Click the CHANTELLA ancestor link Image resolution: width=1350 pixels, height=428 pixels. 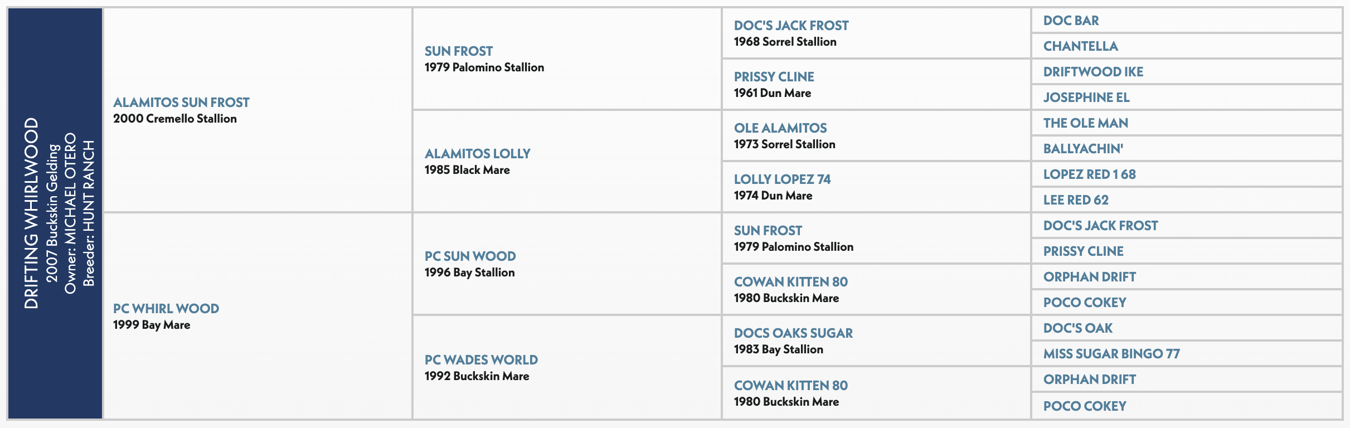[x=1080, y=46]
